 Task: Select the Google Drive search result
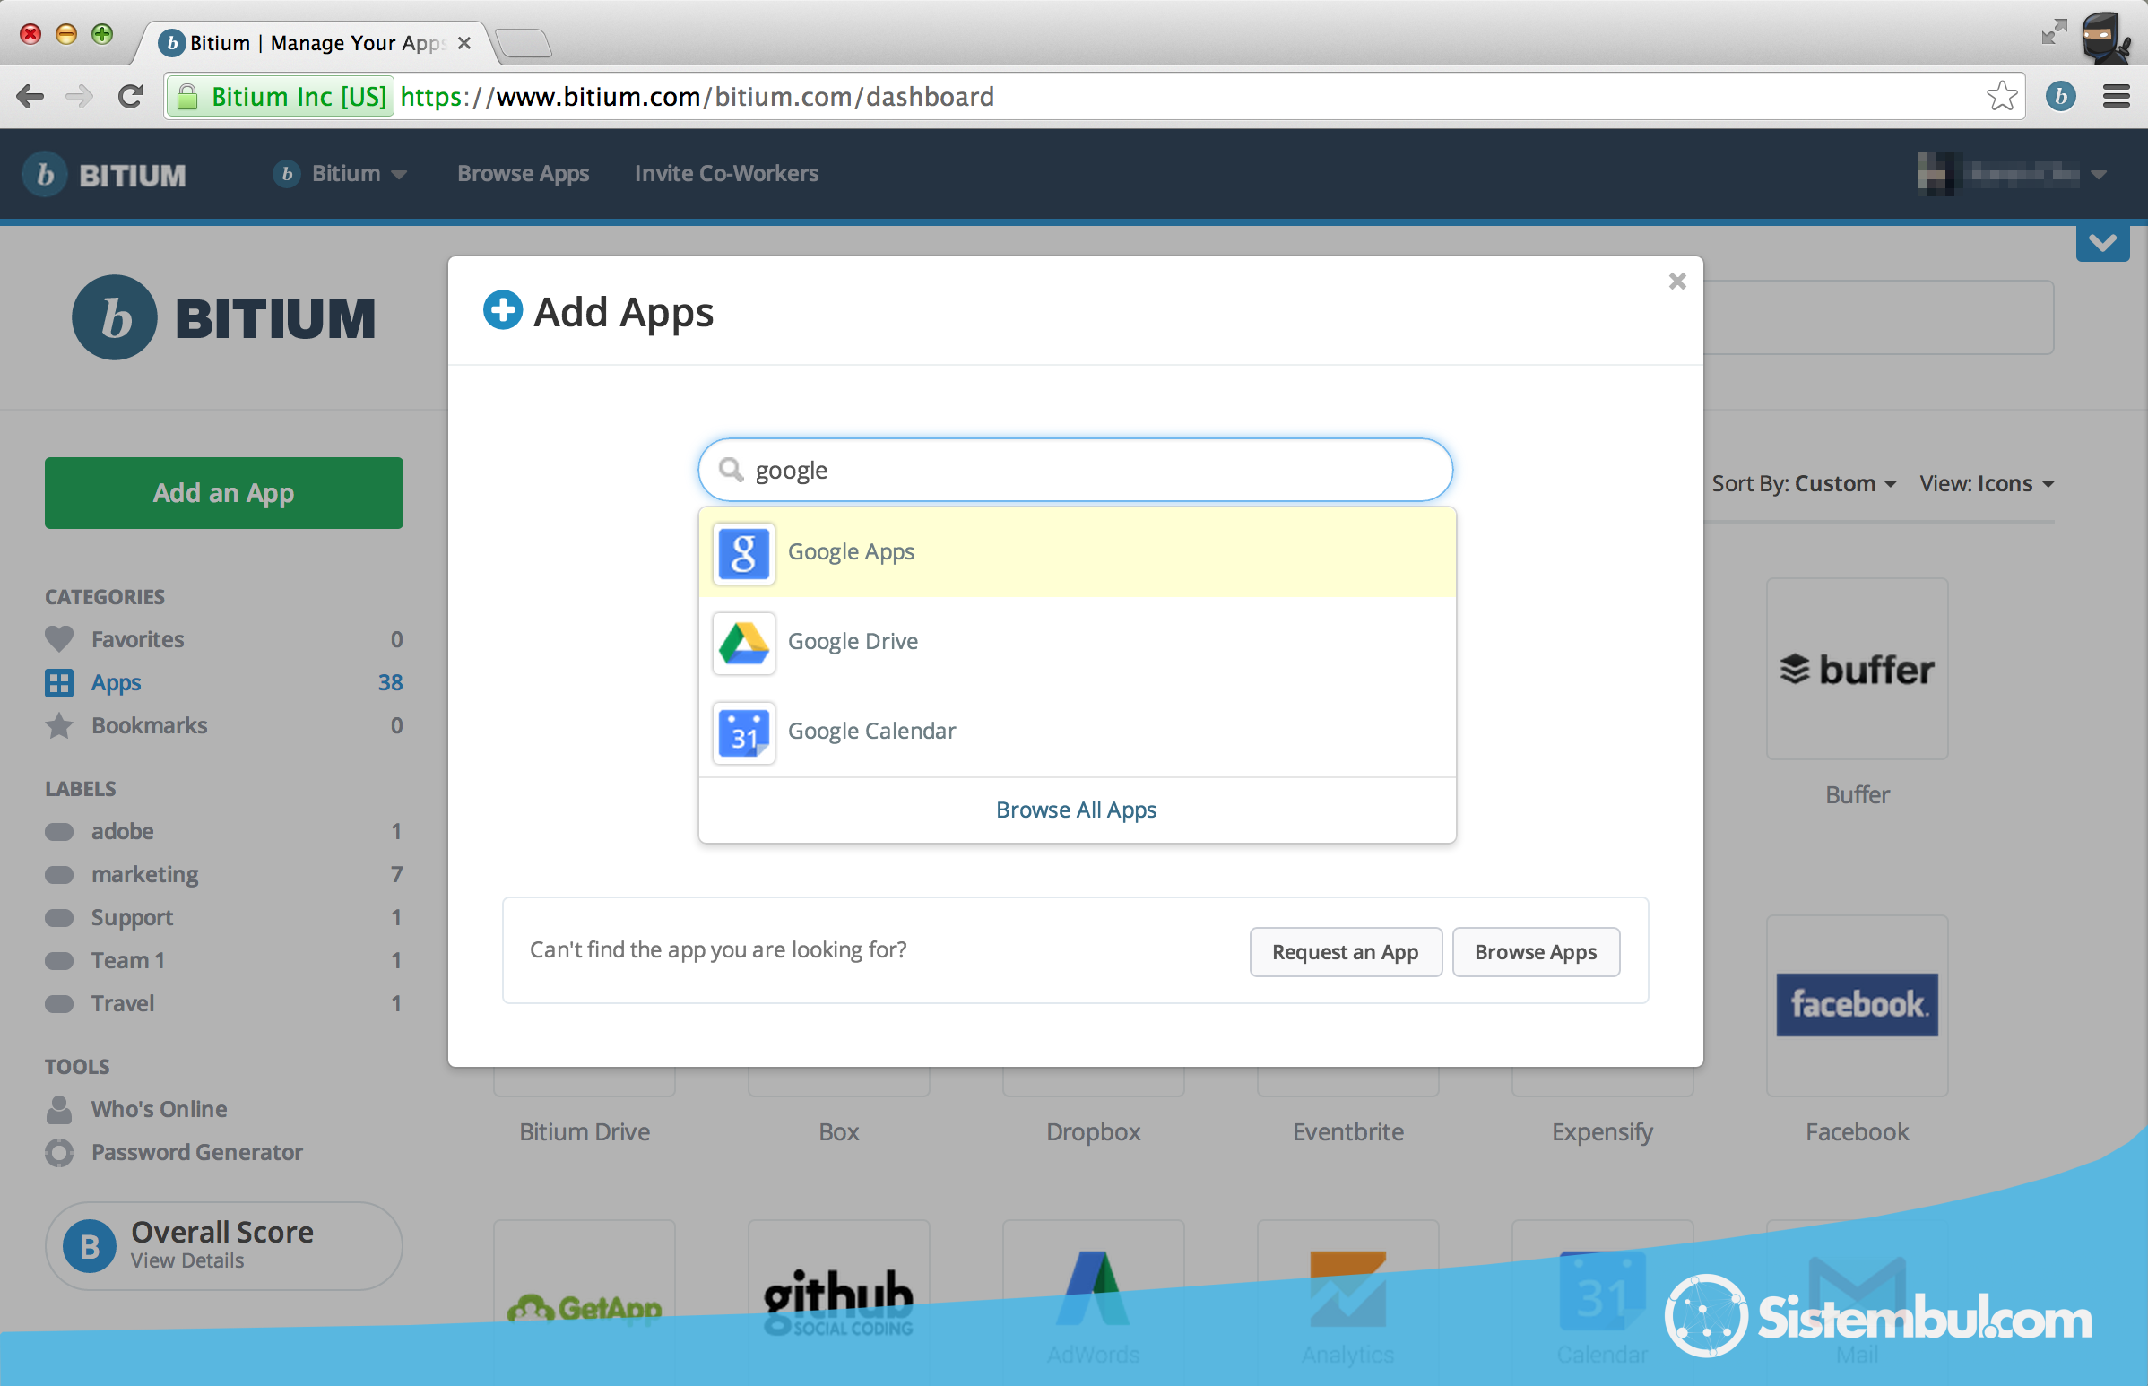[x=1078, y=643]
